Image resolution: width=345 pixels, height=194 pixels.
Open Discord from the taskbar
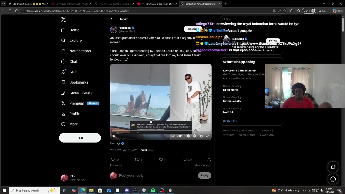pos(127,190)
